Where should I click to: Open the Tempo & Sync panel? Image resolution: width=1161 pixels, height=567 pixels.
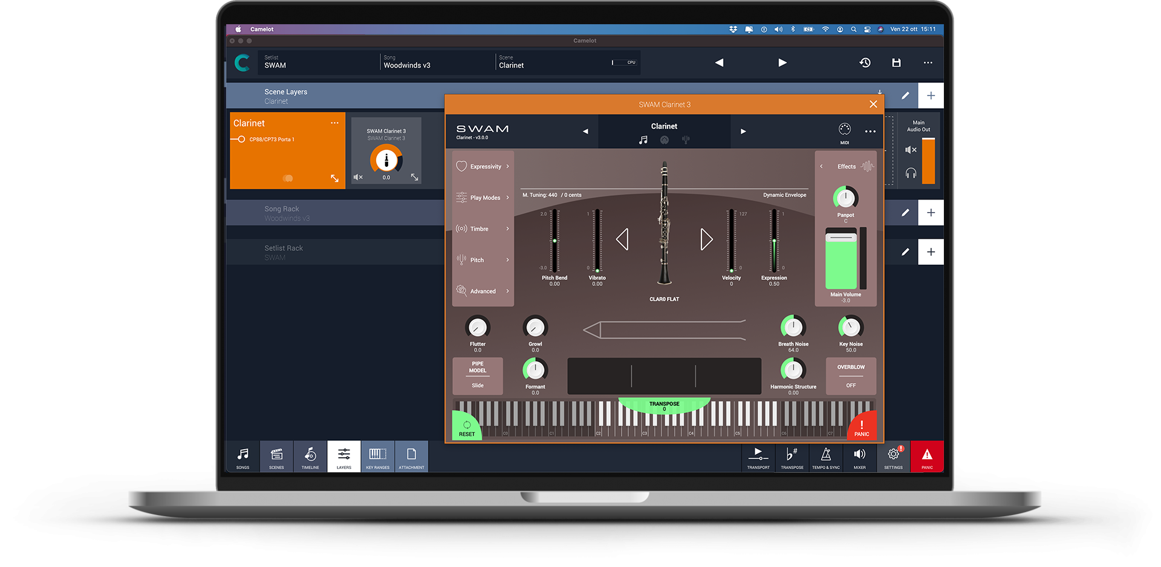click(826, 458)
